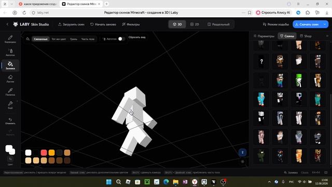This screenshot has width=332, height=187.
Task: Select the light blue hoodie skin thumbnail
Action: [x=261, y=99]
